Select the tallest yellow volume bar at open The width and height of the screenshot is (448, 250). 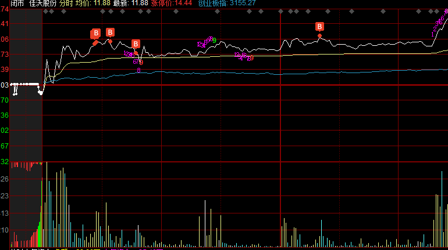pyautogui.click(x=47, y=204)
